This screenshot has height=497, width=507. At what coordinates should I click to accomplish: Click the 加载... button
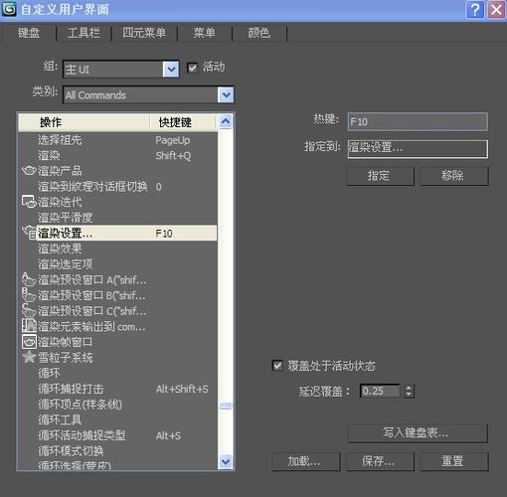pyautogui.click(x=306, y=461)
